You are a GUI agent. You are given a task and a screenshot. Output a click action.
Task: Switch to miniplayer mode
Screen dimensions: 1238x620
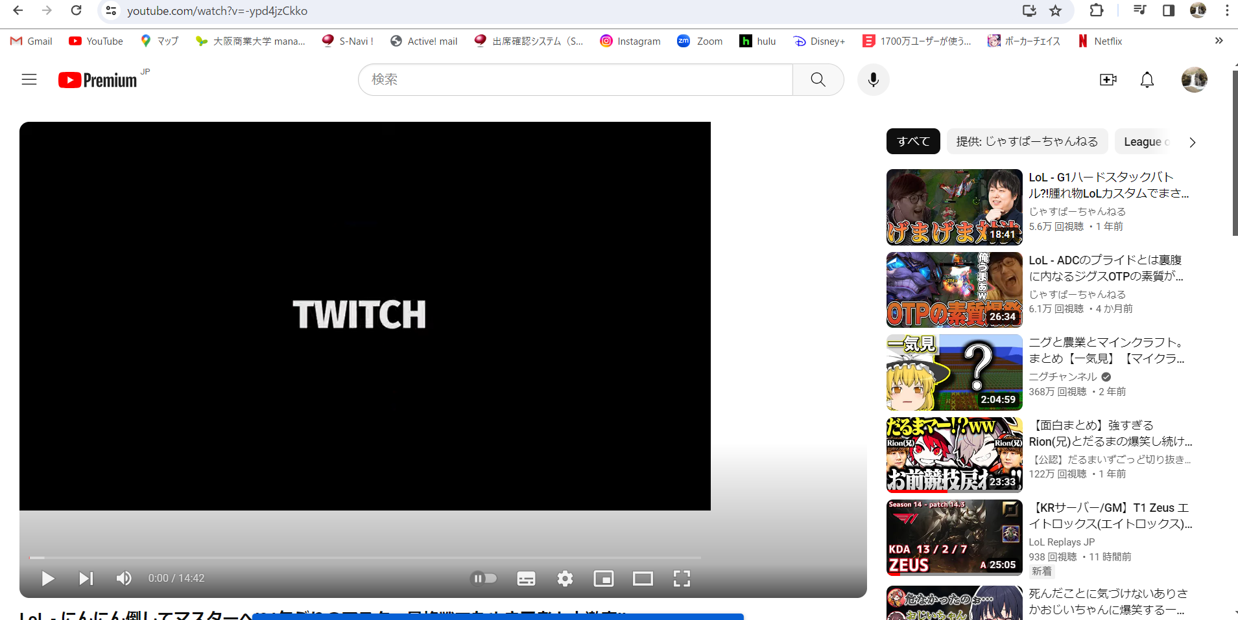tap(604, 578)
